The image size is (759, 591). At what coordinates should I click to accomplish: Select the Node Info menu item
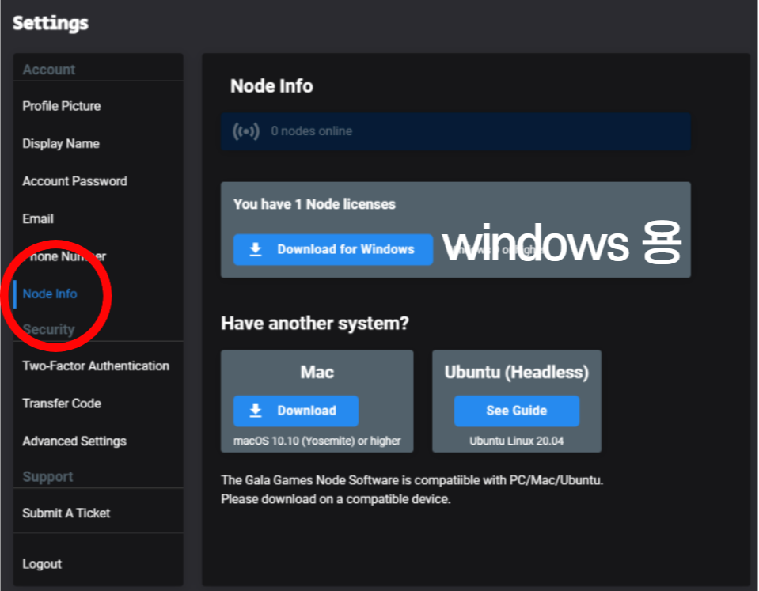50,294
